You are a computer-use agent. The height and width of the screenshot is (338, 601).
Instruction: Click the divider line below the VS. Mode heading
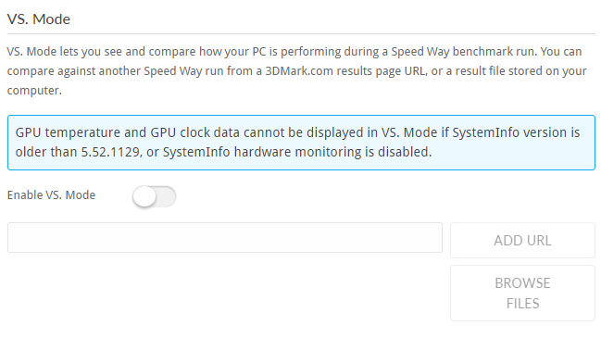[301, 33]
